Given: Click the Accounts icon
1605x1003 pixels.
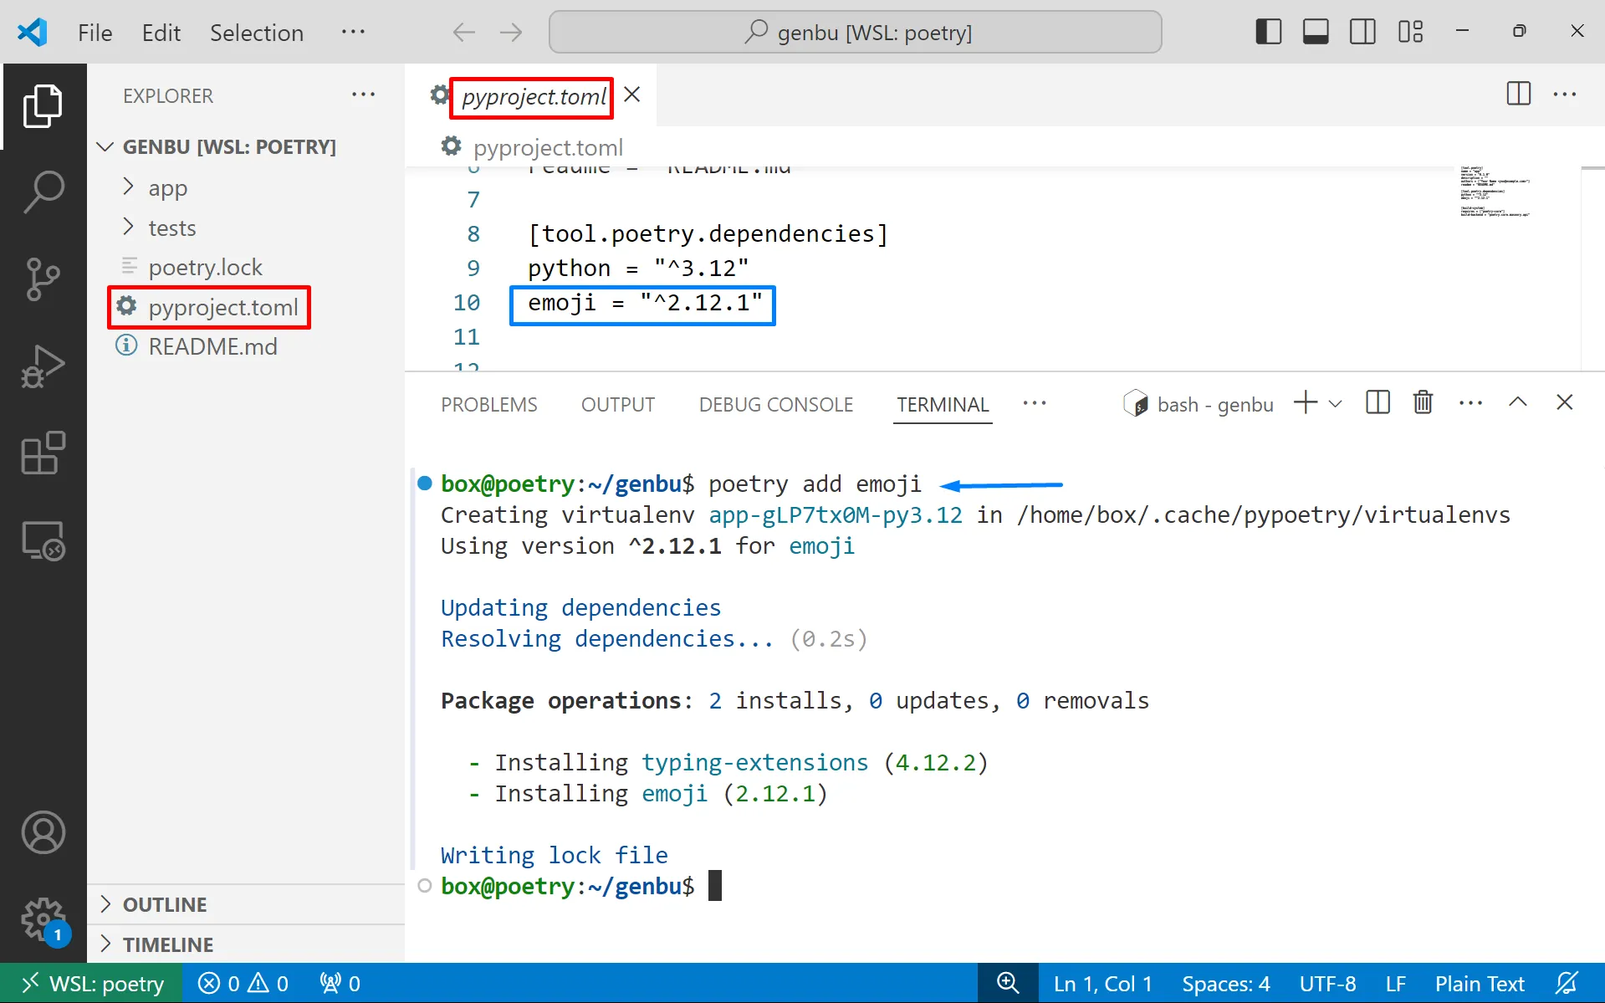Looking at the screenshot, I should [x=43, y=832].
